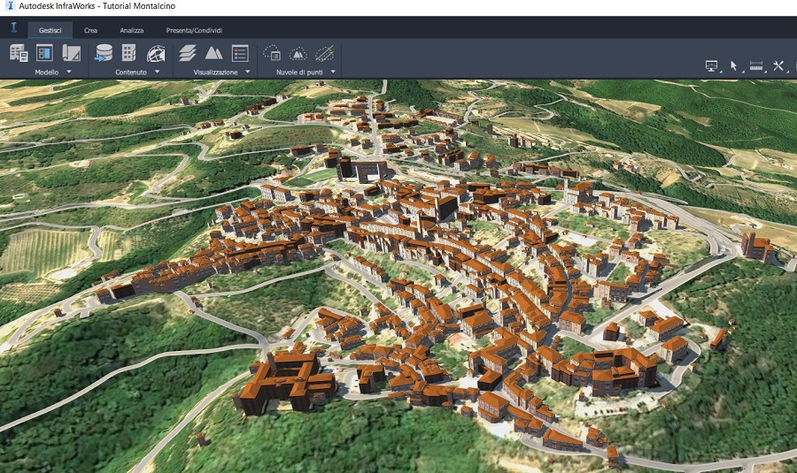797x473 pixels.
Task: Click the stacked layers icon in the Visualizzazione group
Action: pos(188,53)
